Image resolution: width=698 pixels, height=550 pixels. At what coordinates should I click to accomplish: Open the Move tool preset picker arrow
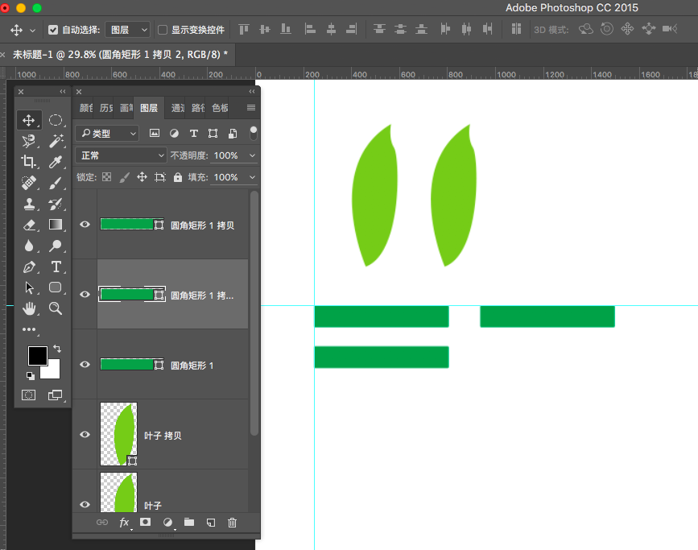[x=32, y=31]
